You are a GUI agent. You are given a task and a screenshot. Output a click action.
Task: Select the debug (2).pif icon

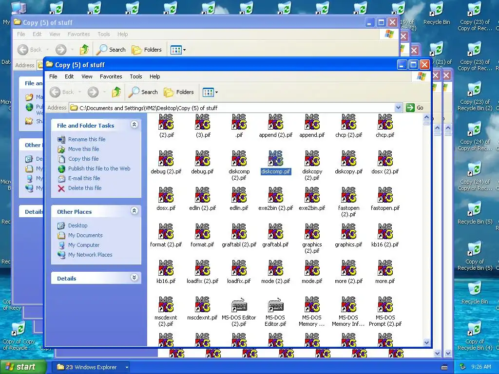(x=166, y=158)
